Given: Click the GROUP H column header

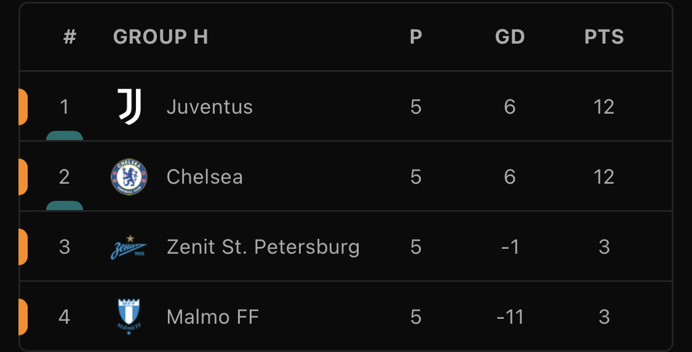Looking at the screenshot, I should coord(161,37).
